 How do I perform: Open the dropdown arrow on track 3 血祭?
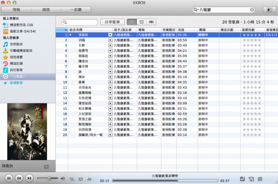[x=110, y=46]
